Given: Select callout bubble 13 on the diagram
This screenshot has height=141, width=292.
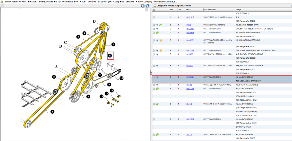Looking at the screenshot, I should pos(101,97).
